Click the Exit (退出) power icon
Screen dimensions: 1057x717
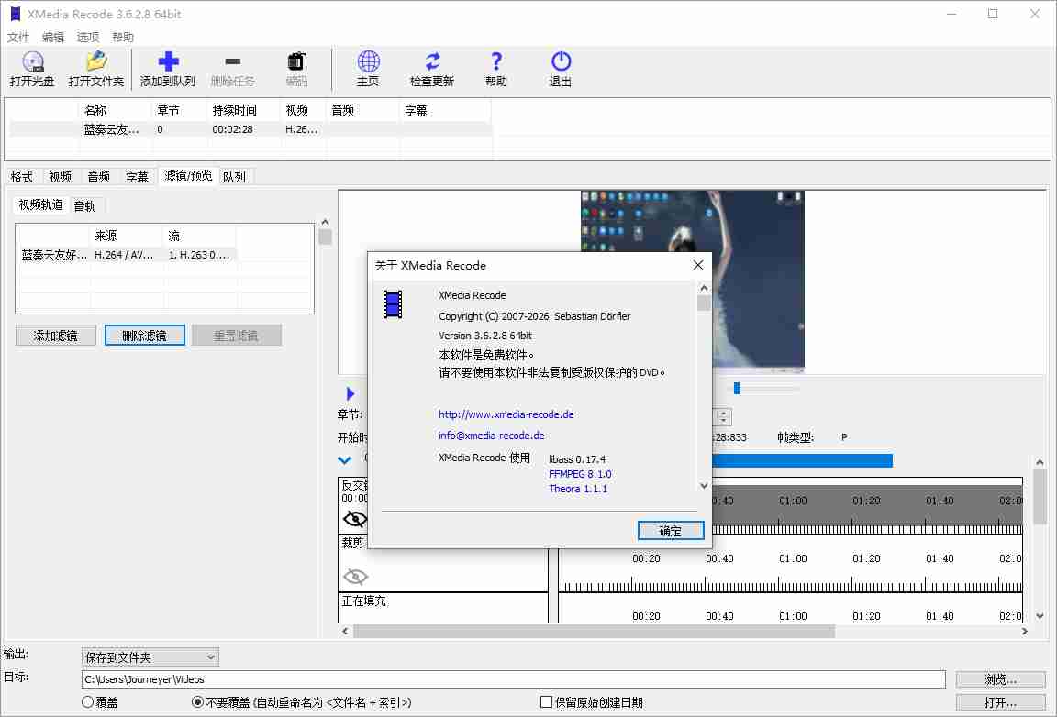[x=561, y=62]
